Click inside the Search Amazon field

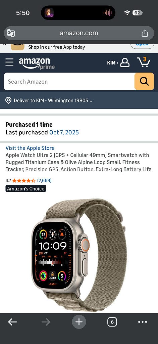[69, 81]
